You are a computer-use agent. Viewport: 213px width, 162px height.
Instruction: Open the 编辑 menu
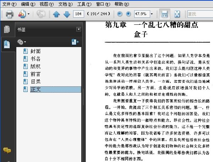(x=28, y=4)
